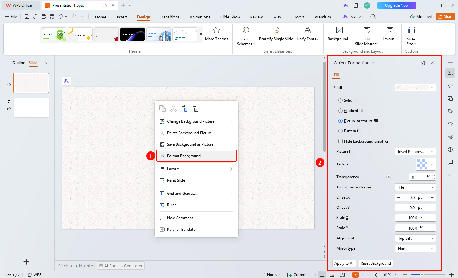Add new slide with plus icon
Screen dimensions: 458x278
[x=27, y=262]
